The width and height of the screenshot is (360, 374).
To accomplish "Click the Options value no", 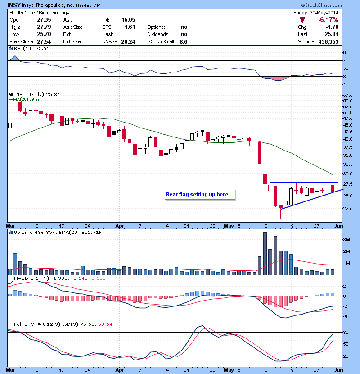I will (x=184, y=27).
